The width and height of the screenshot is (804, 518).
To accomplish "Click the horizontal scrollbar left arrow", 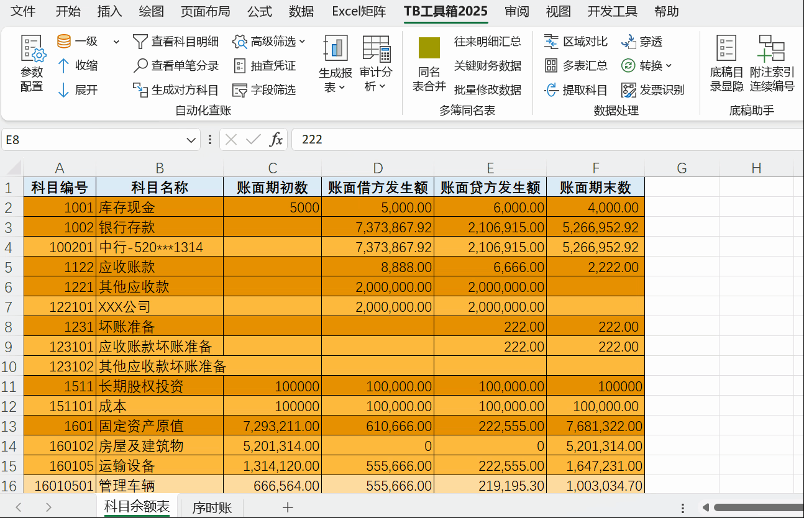I will (705, 507).
